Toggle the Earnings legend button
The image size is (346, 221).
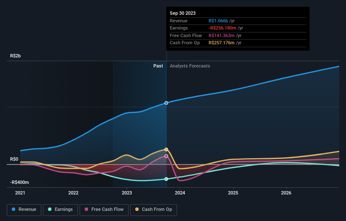60,210
